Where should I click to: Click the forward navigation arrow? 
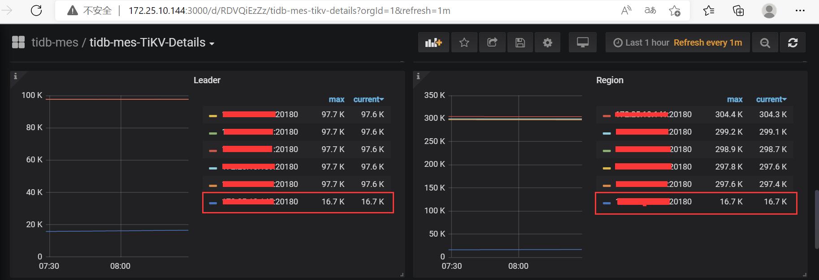(7, 10)
